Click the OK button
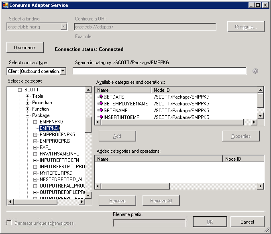The image size is (271, 234). 210,222
